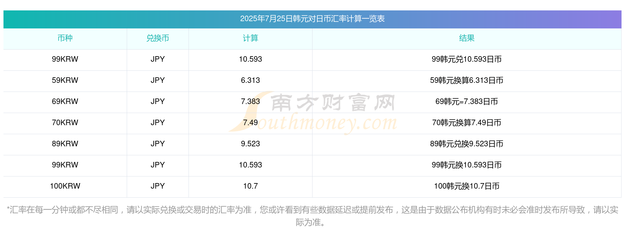The width and height of the screenshot is (625, 233).
Task: Click 99KRW in the 99韩元换10.593日币 row
Action: click(65, 165)
